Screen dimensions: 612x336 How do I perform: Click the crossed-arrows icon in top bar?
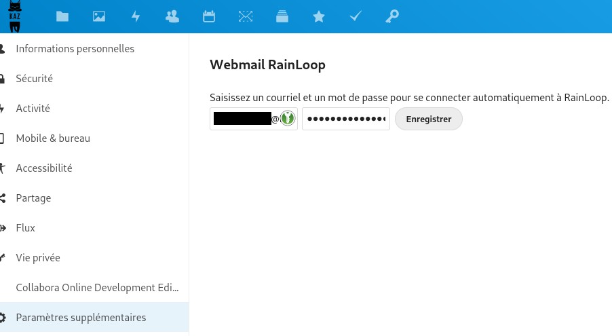(x=246, y=17)
